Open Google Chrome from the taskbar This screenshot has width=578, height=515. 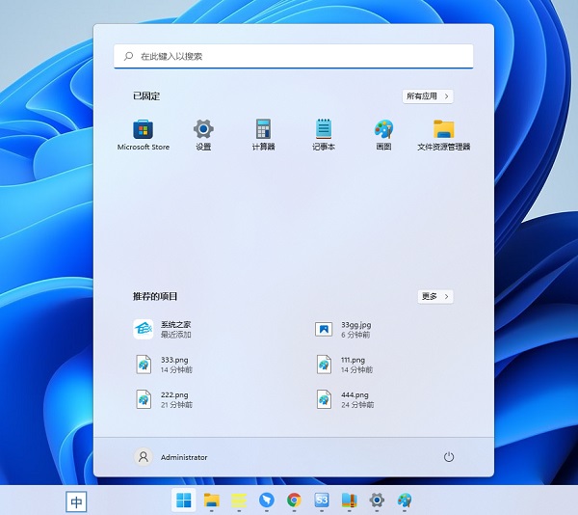click(x=294, y=500)
